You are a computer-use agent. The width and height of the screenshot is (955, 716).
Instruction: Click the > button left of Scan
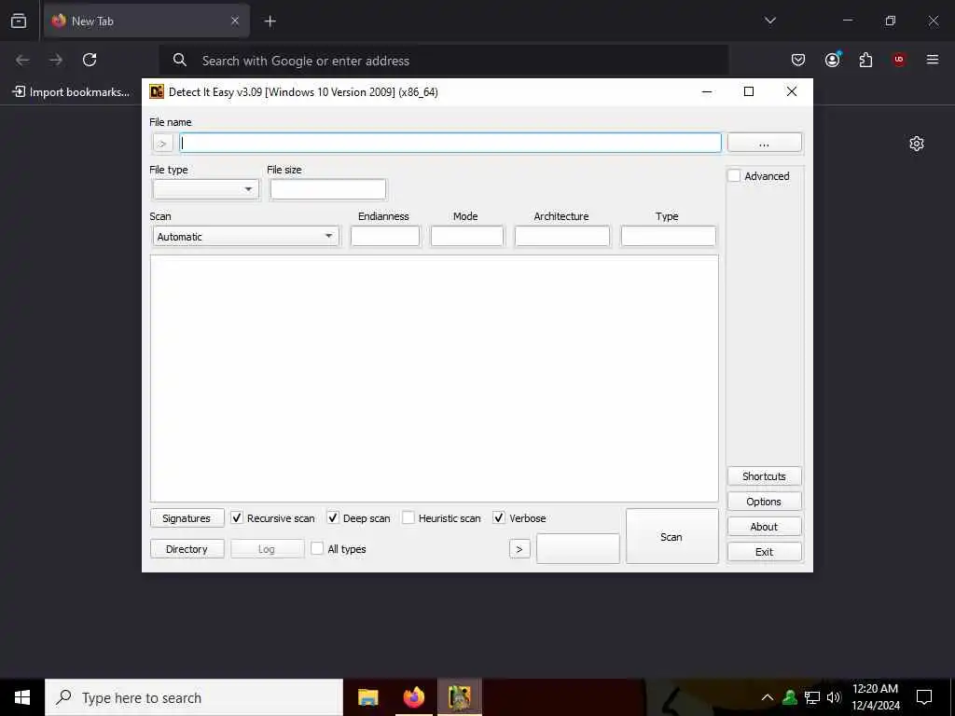pos(519,549)
